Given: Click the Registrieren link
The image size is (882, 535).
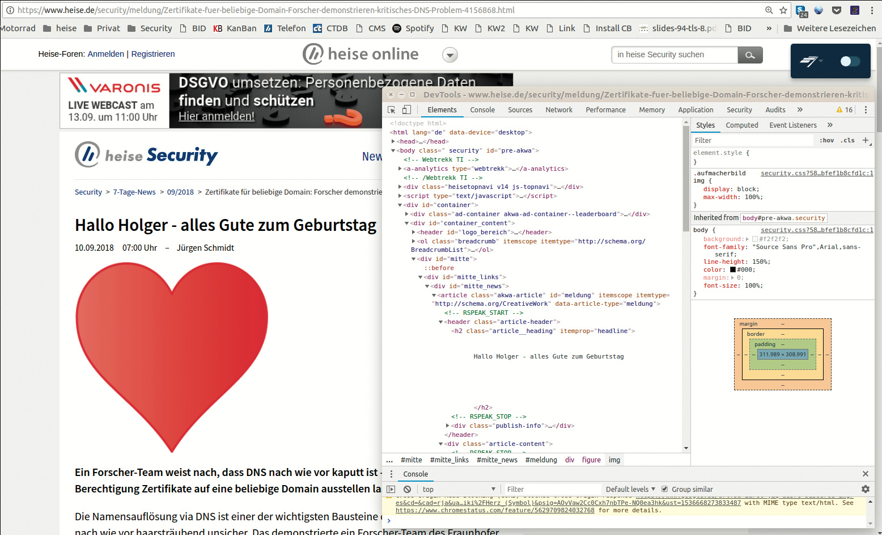Looking at the screenshot, I should [x=153, y=54].
